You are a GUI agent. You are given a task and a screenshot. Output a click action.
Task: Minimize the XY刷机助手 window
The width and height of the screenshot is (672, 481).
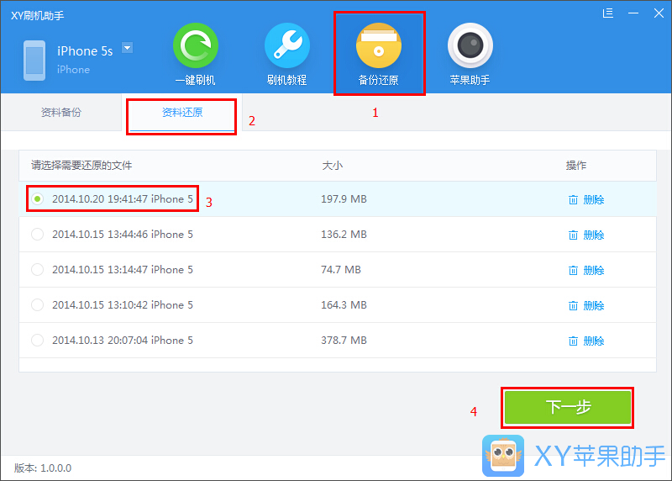pyautogui.click(x=633, y=13)
